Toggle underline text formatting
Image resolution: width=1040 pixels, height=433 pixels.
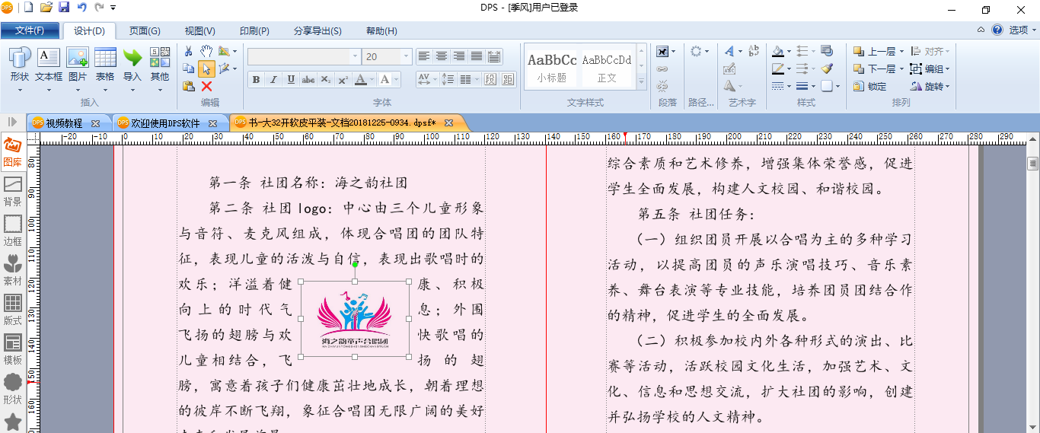291,80
